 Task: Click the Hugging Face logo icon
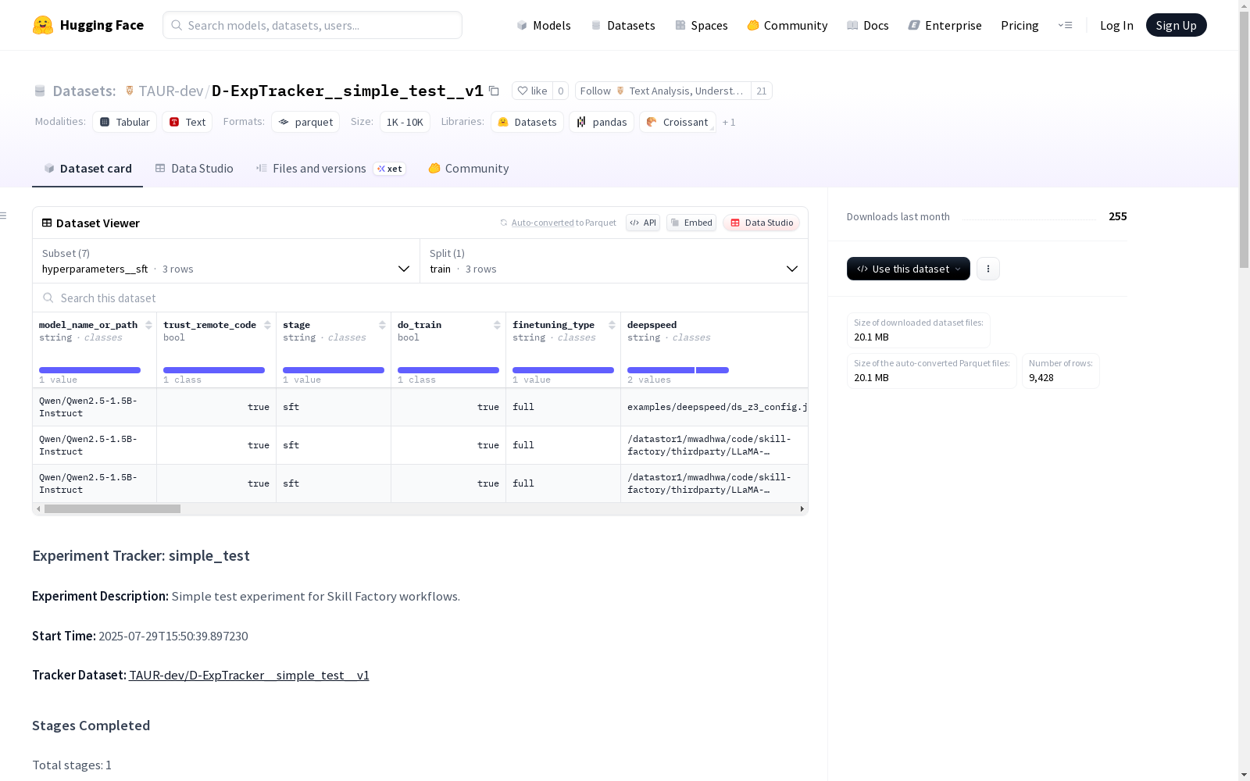coord(43,25)
